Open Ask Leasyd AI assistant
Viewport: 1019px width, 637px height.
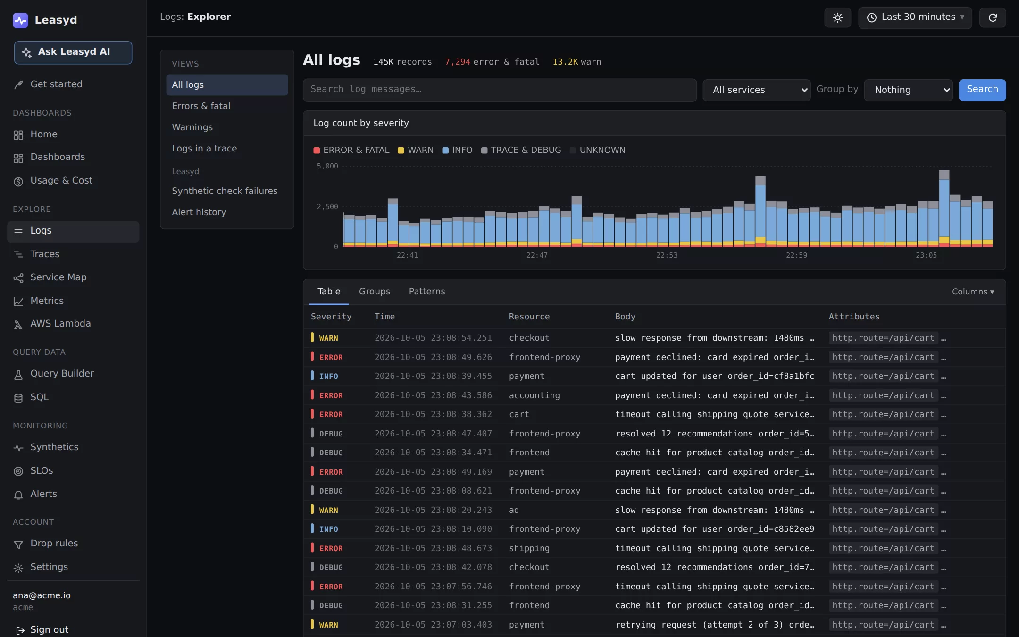click(73, 52)
